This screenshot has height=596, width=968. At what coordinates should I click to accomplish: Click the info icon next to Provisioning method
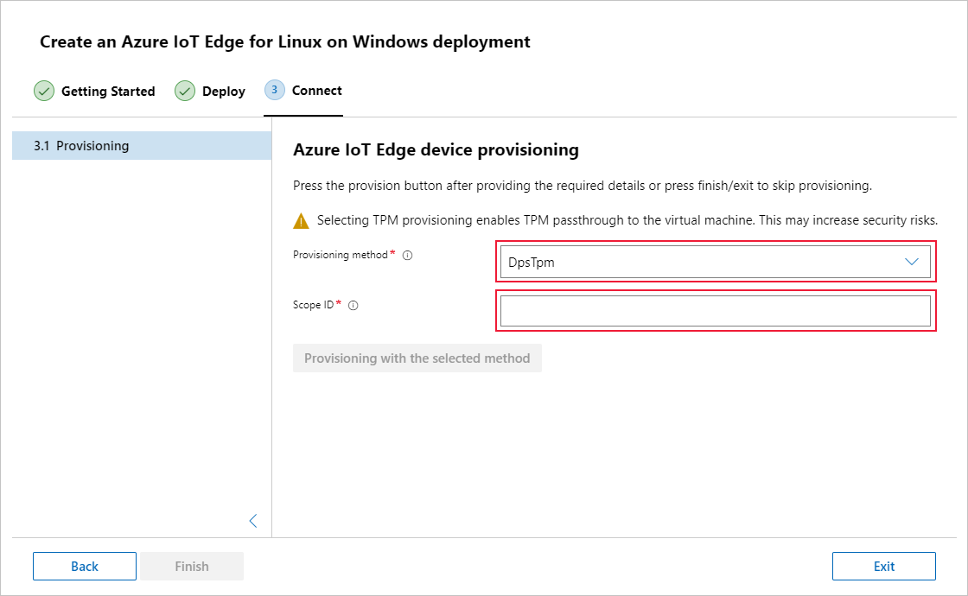[x=406, y=254]
